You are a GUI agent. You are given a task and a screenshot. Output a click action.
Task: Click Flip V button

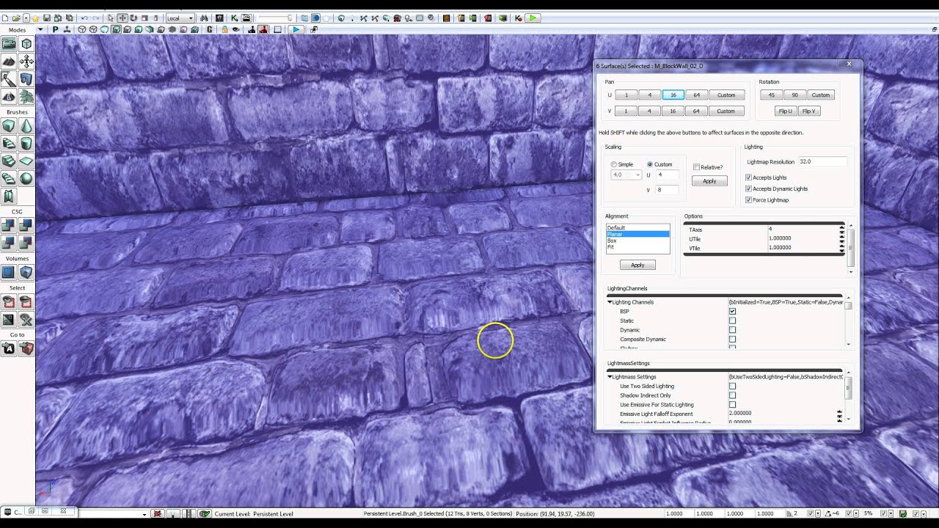(808, 111)
